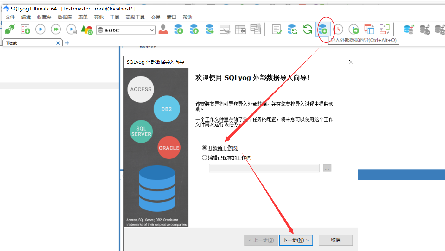Screen dimensions: 445x251
Task: Click the execute all queries icon
Action: tap(56, 29)
